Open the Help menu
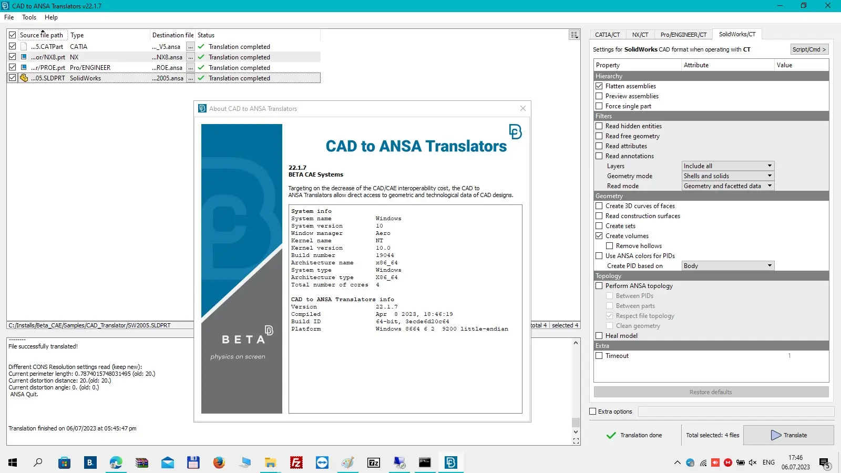The height and width of the screenshot is (473, 841). click(x=51, y=17)
